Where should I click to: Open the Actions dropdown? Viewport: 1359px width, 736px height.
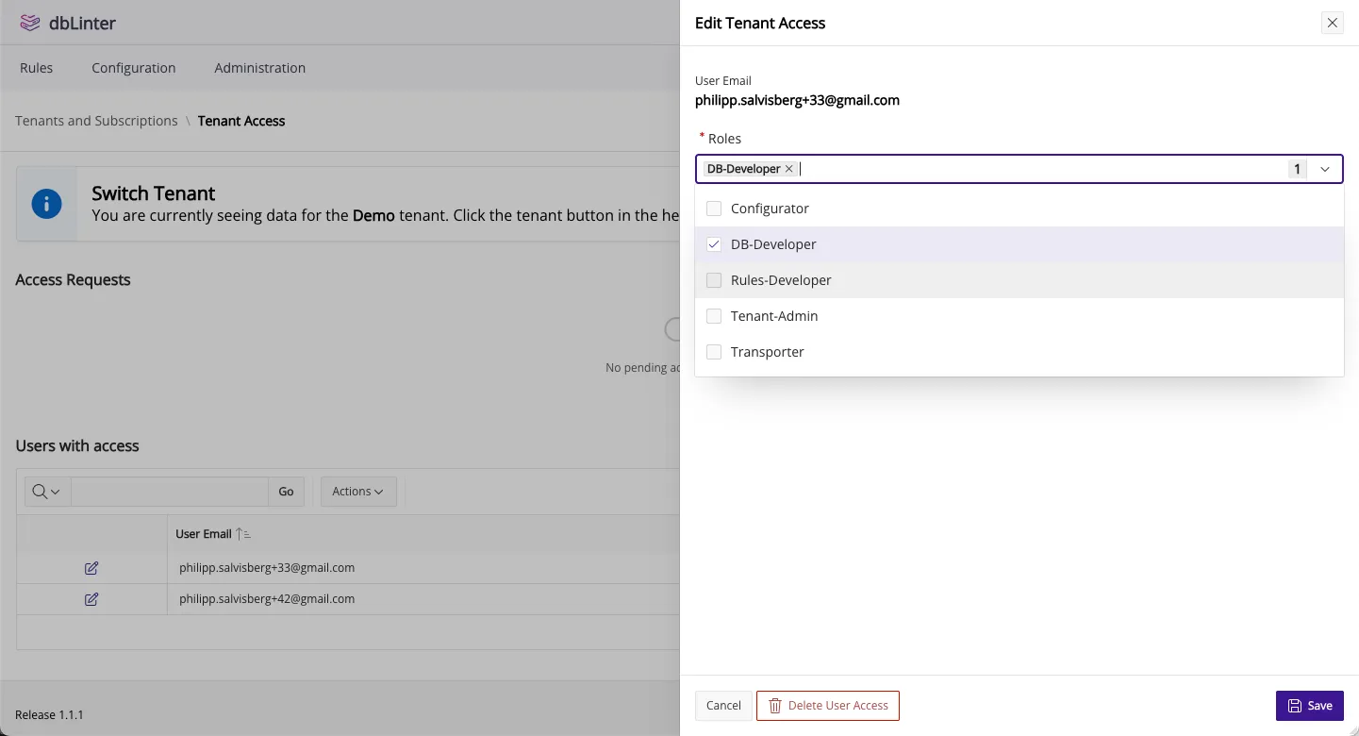coord(358,491)
